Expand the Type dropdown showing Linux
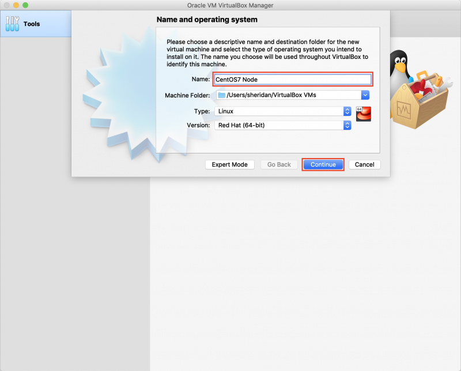Viewport: 461px width, 371px height. 347,111
